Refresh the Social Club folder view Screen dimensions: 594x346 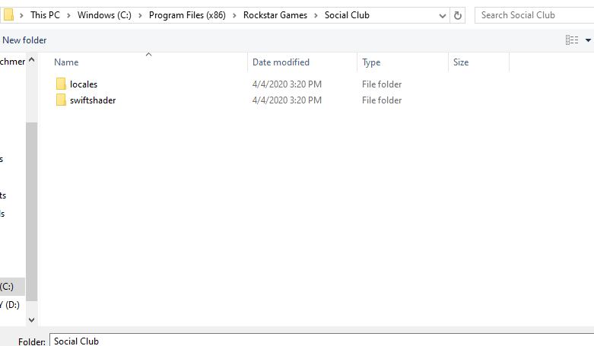[x=458, y=15]
